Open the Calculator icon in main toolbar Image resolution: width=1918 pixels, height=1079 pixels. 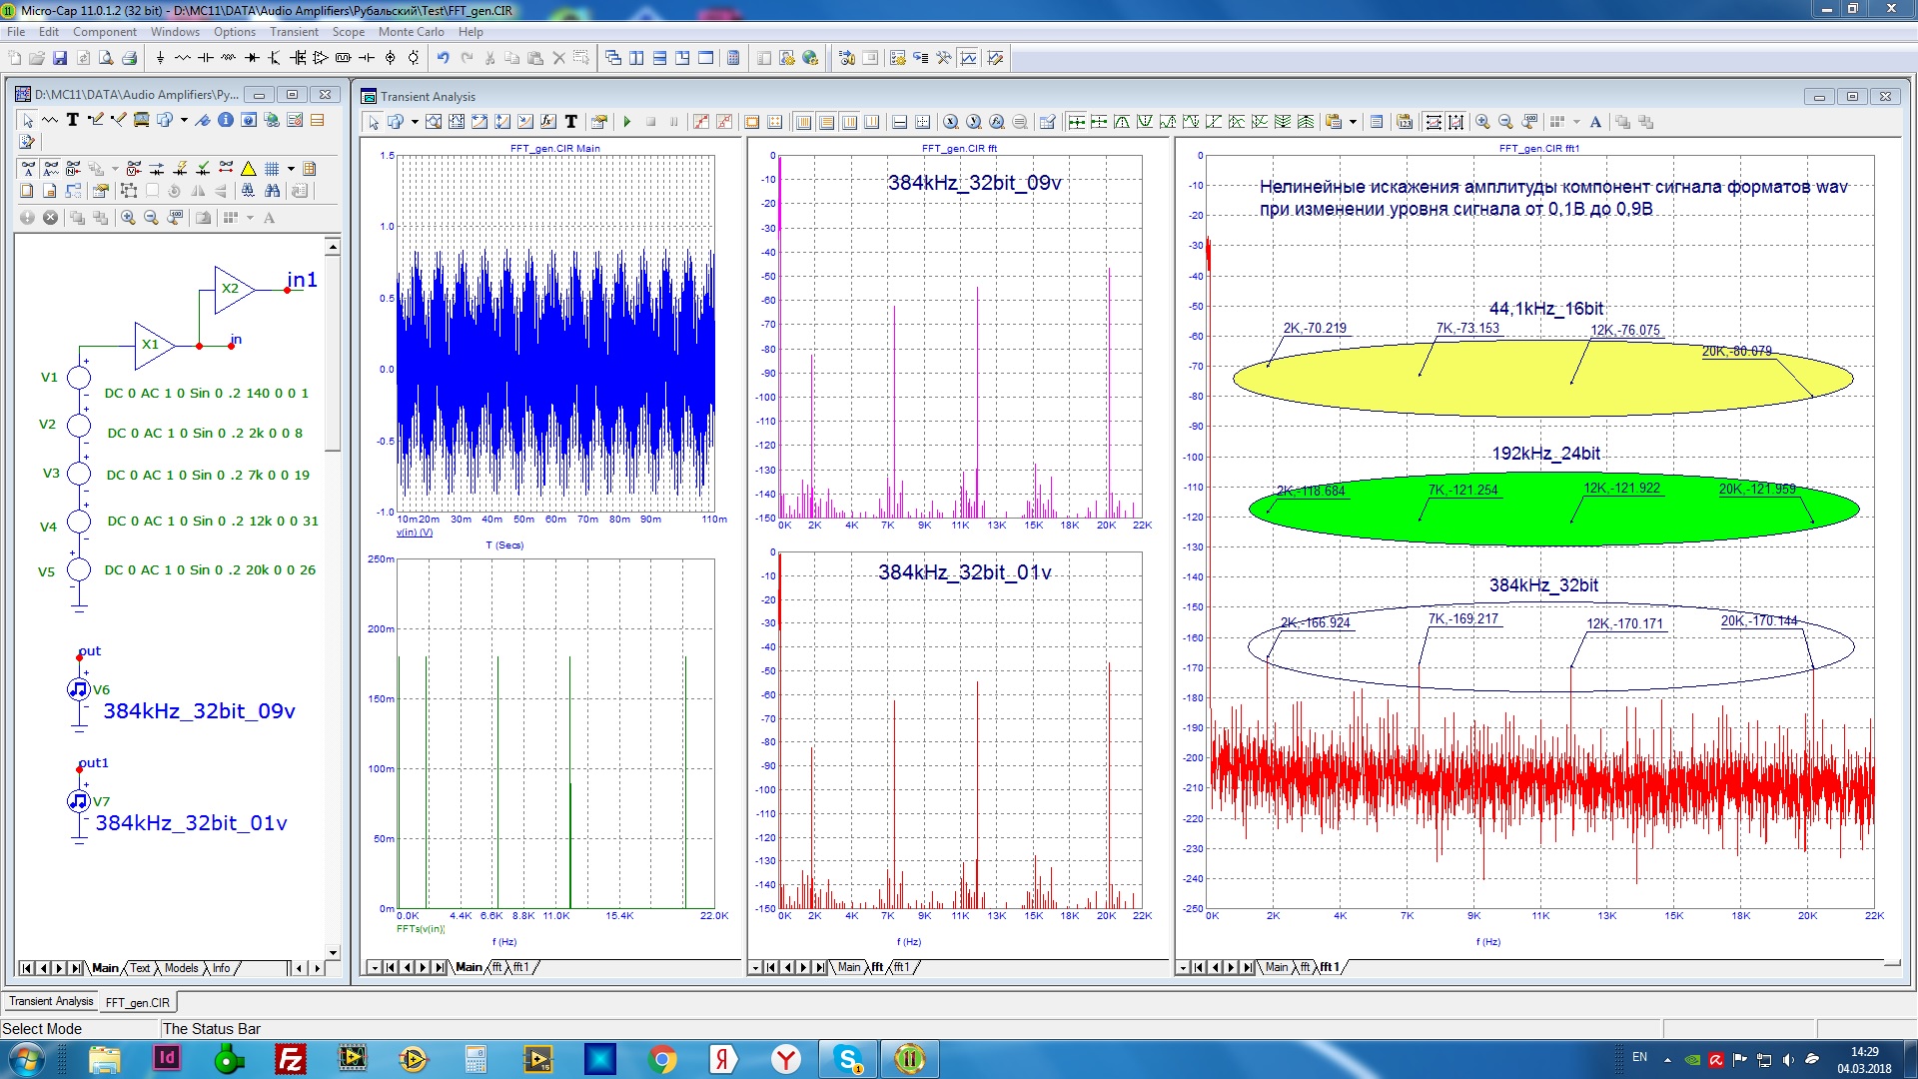[x=733, y=58]
